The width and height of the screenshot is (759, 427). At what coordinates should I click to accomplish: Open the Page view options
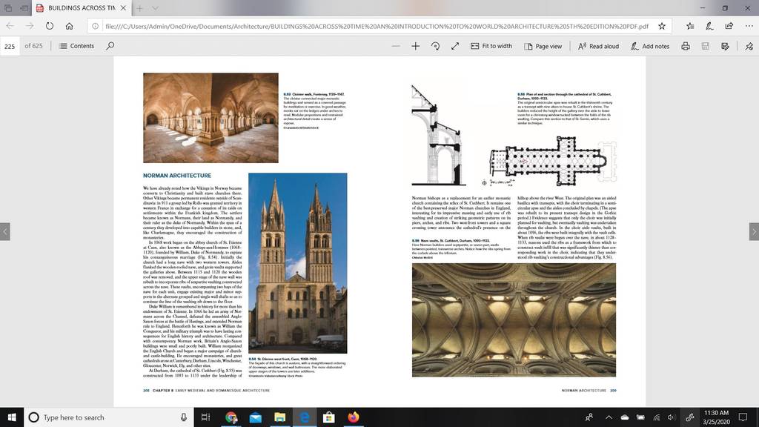click(543, 46)
